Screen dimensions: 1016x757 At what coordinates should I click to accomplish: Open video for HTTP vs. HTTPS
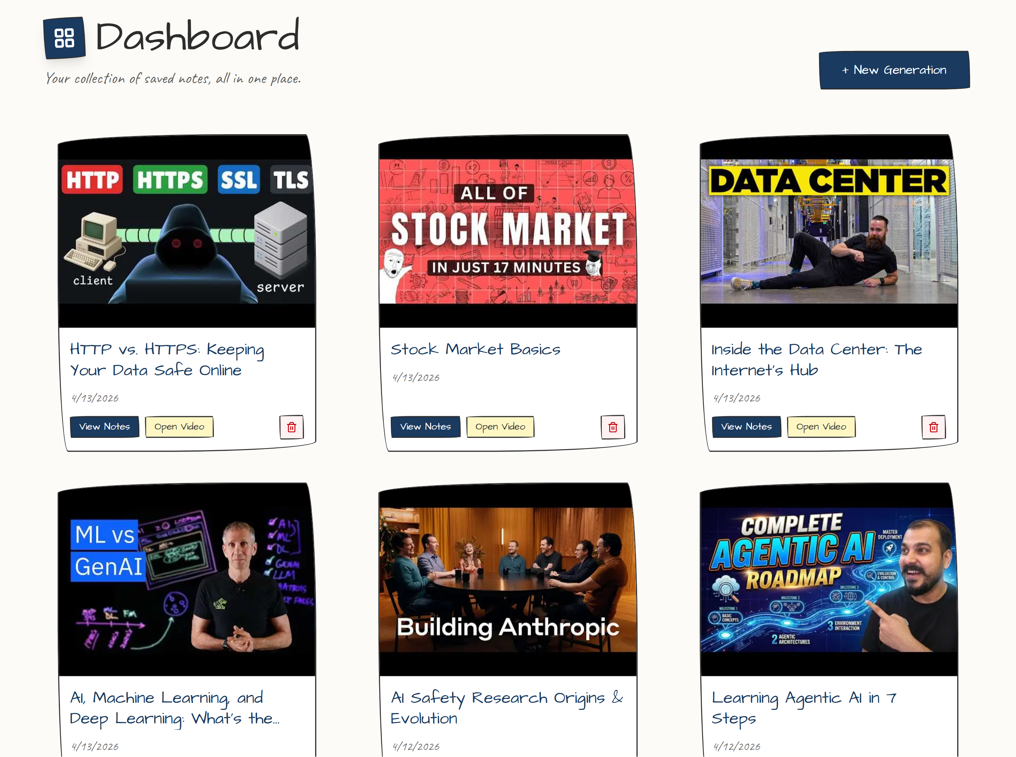[x=179, y=427]
